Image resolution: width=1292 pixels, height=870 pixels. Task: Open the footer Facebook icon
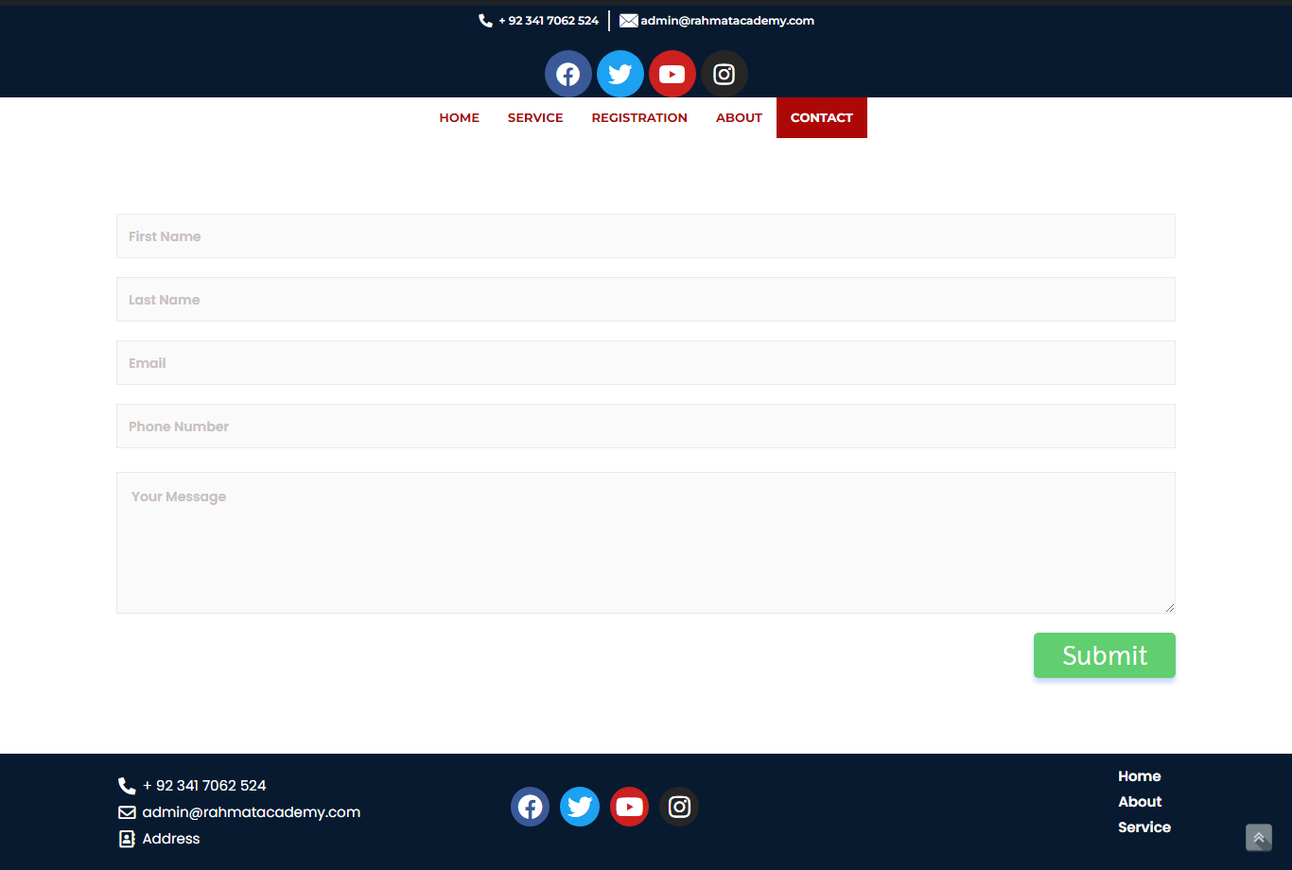point(531,807)
